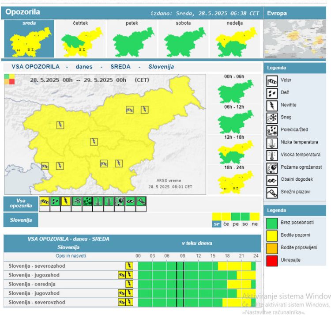The height and width of the screenshot is (315, 331).
Task: Open the četrtek forecast map
Action: pyautogui.click(x=80, y=39)
